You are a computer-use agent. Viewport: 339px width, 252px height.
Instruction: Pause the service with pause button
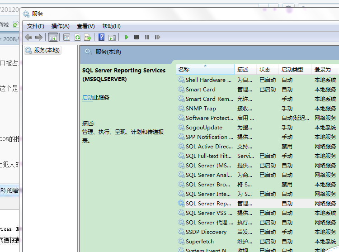(147, 37)
